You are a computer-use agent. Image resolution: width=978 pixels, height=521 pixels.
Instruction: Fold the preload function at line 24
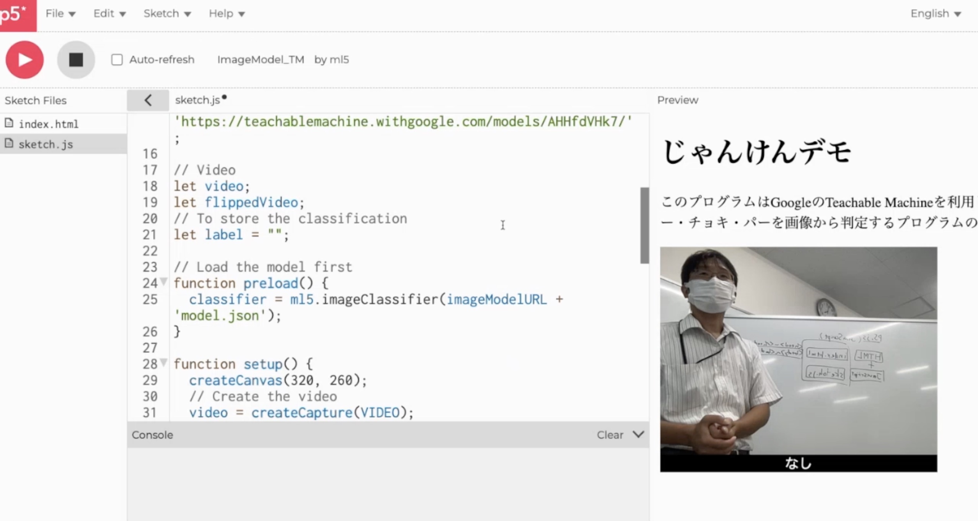tap(164, 282)
